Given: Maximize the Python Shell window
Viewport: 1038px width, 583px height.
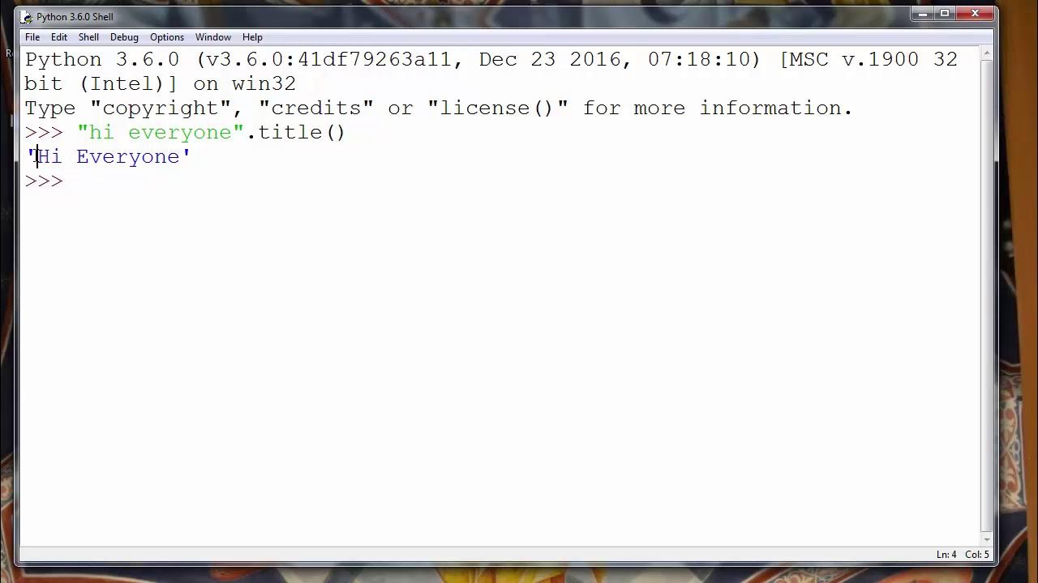Looking at the screenshot, I should click(944, 14).
